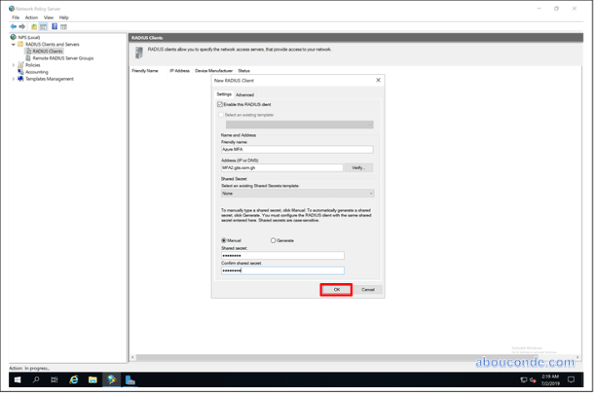Click the Back arrow toolbar icon
This screenshot has height=393, width=595.
click(14, 27)
